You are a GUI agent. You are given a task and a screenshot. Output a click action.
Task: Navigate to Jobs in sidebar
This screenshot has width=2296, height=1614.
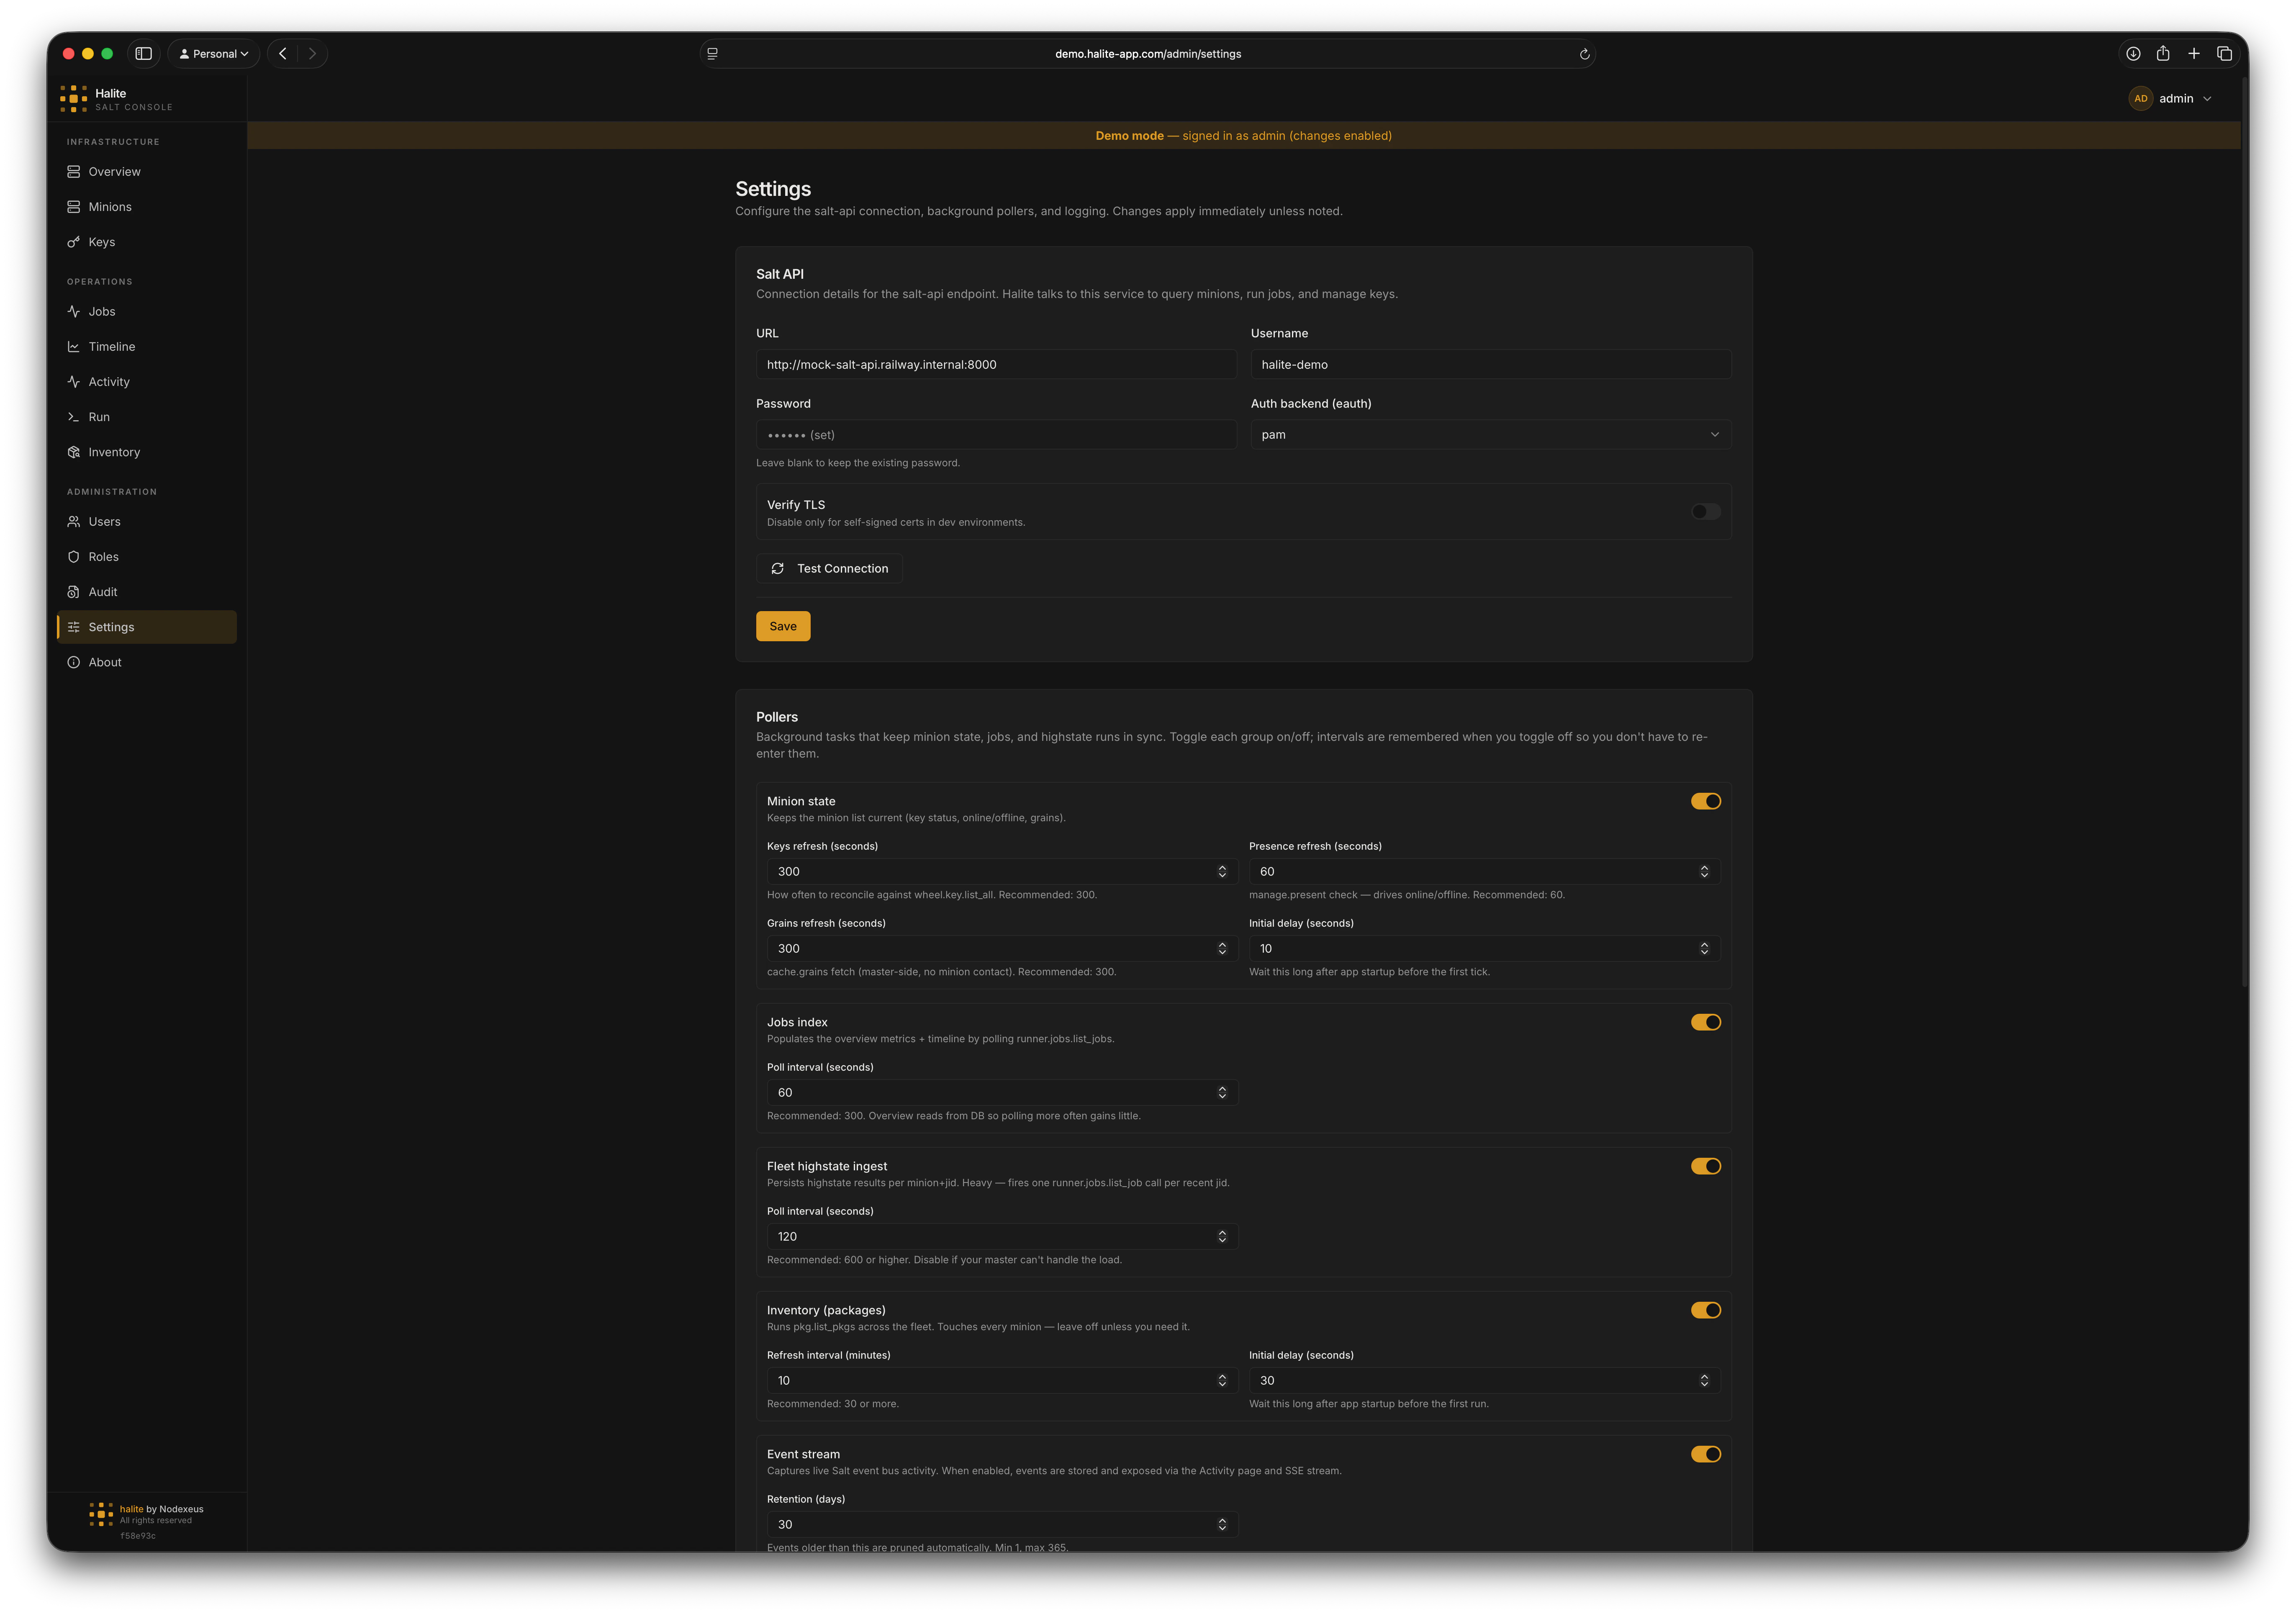point(147,312)
